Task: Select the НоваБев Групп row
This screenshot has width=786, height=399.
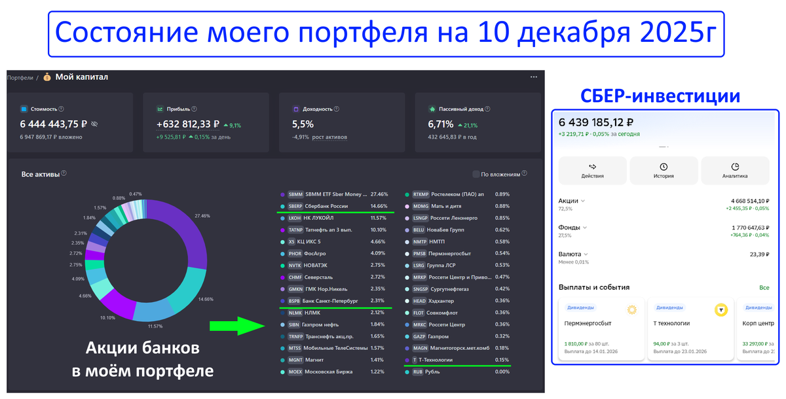Action: [x=457, y=230]
